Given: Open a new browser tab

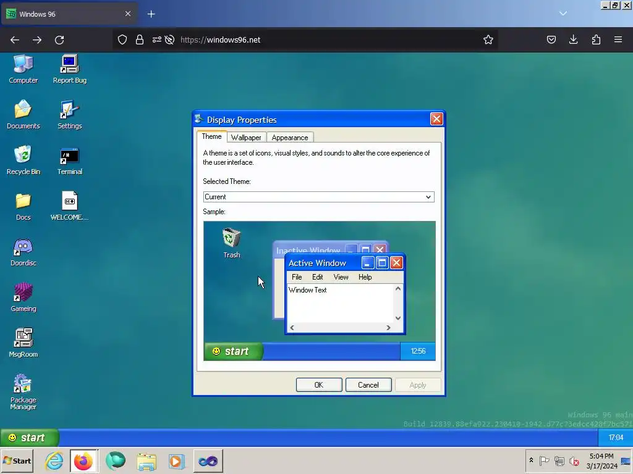Looking at the screenshot, I should (x=151, y=14).
